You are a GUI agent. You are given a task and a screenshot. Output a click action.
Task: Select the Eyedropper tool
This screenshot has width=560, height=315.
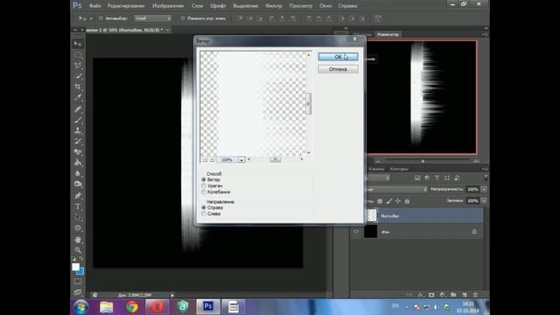click(x=78, y=97)
